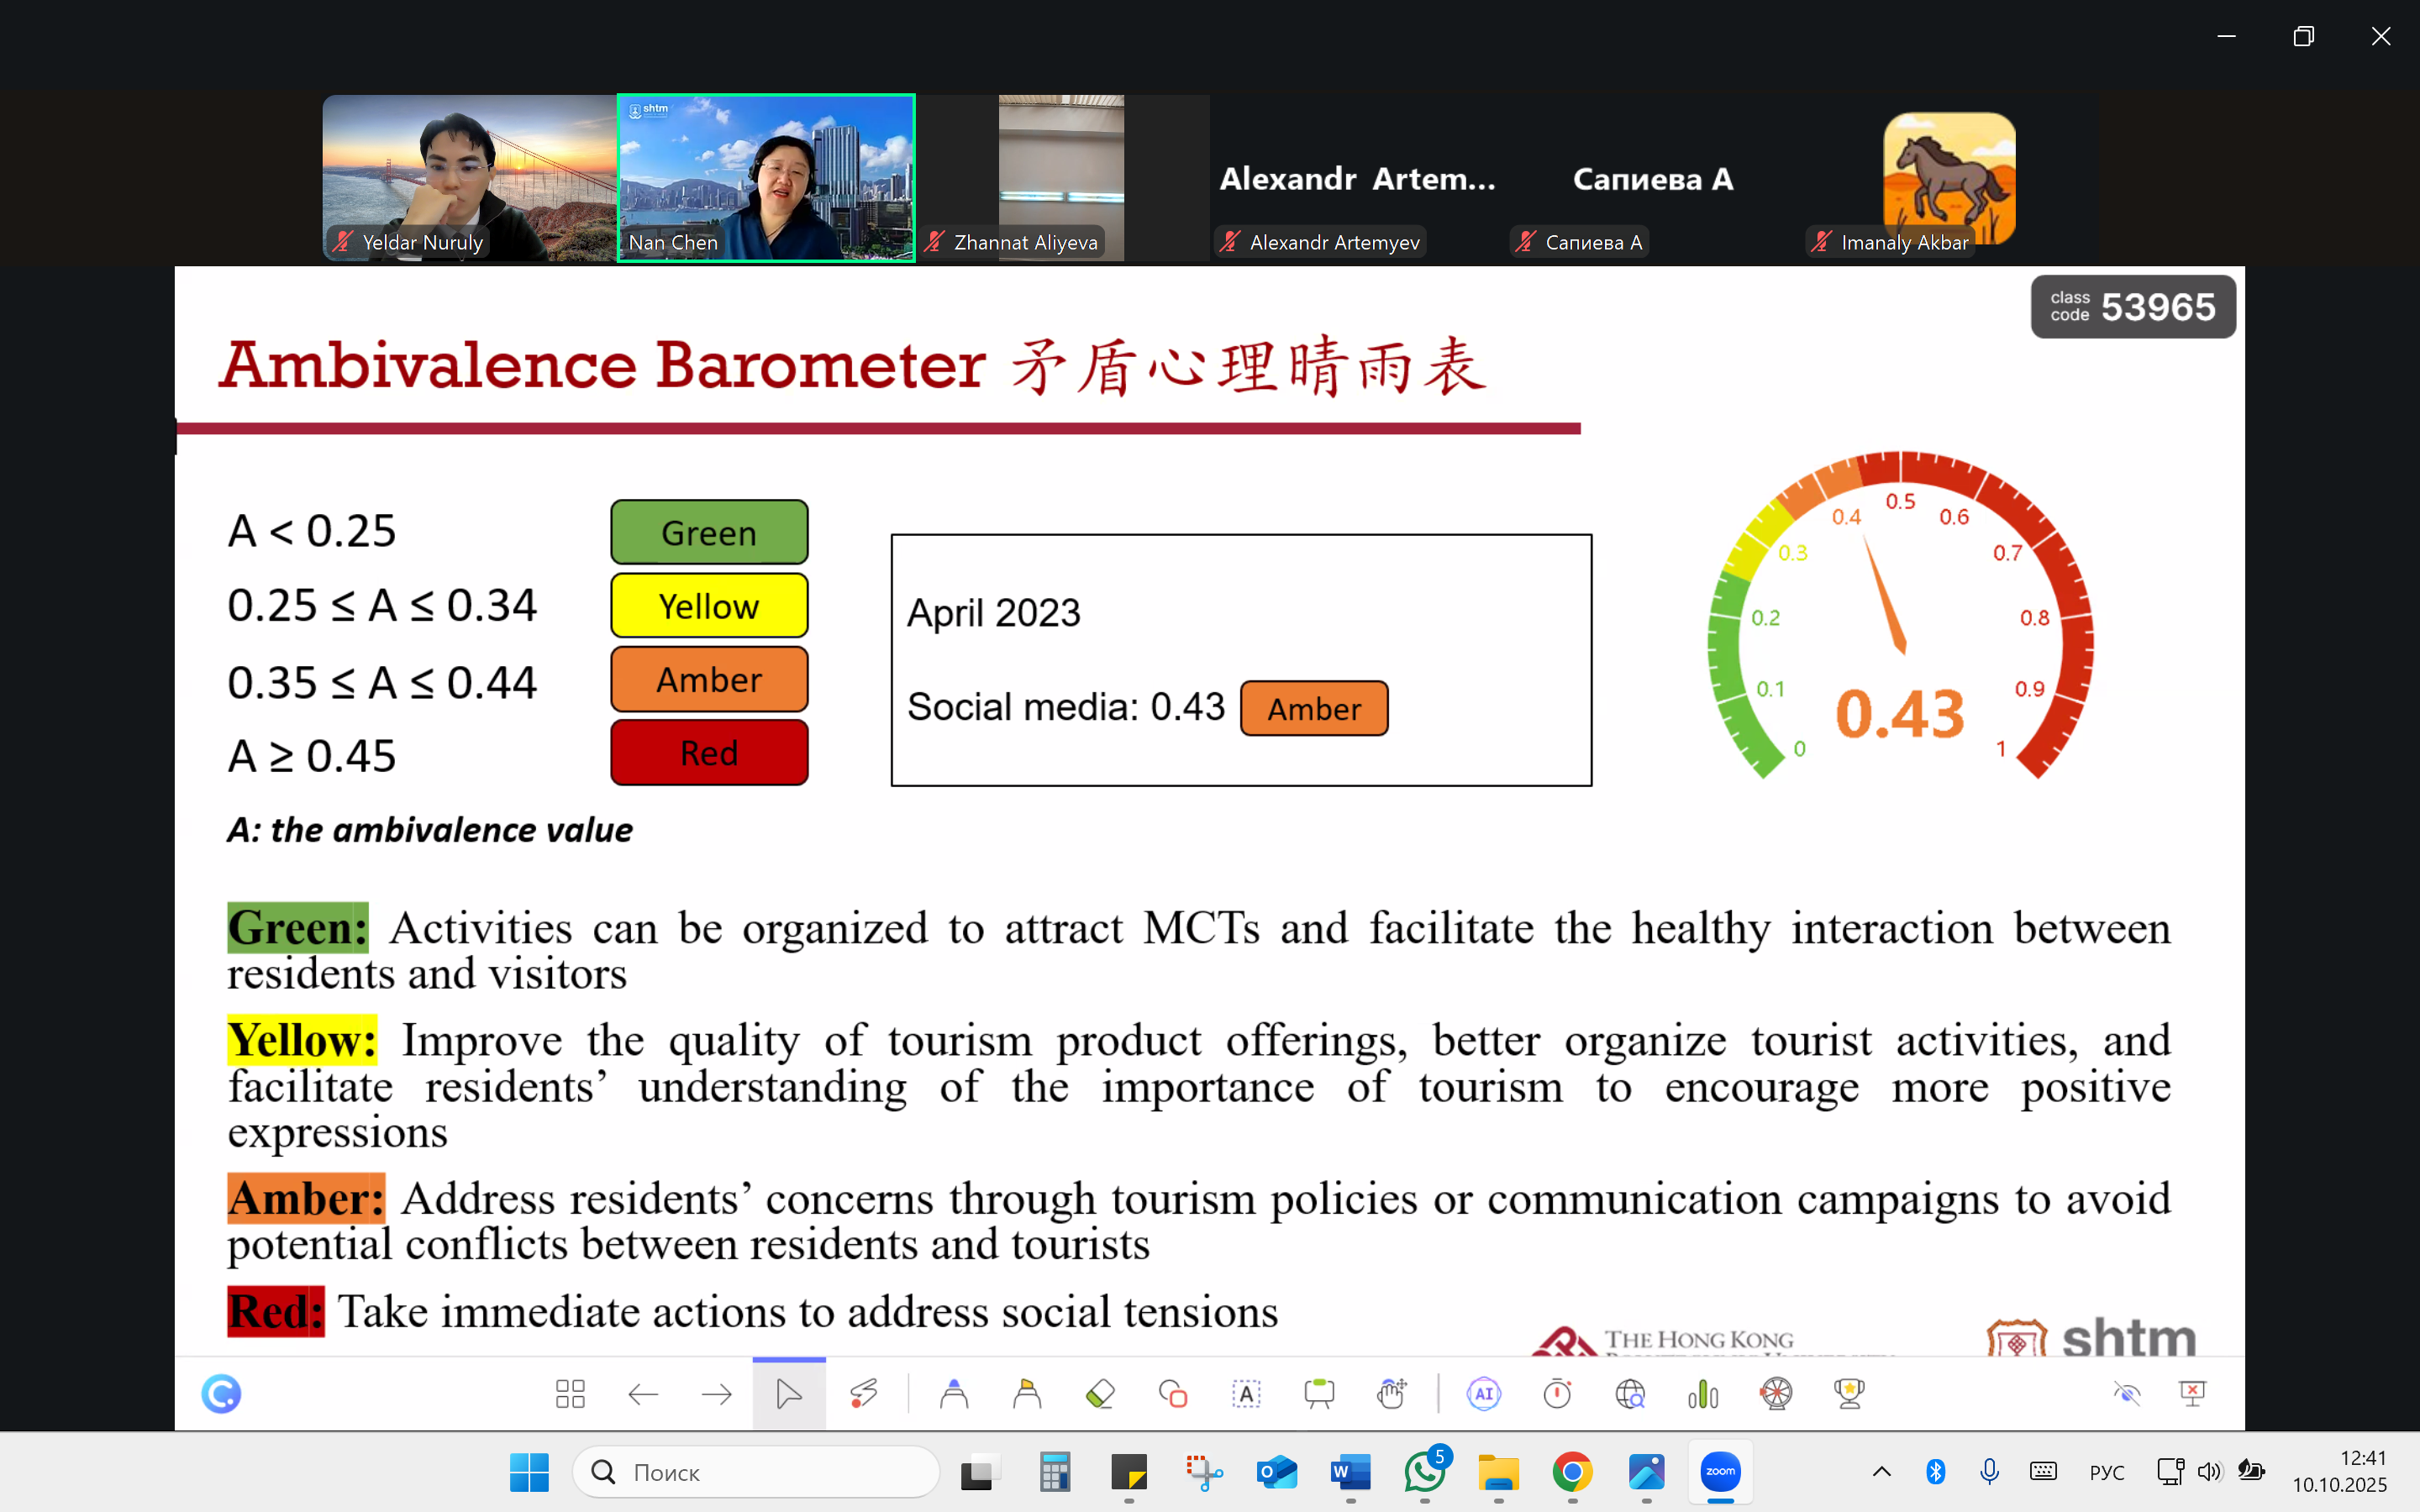Open the timer tool
This screenshot has width=2420, height=1512.
[1557, 1393]
